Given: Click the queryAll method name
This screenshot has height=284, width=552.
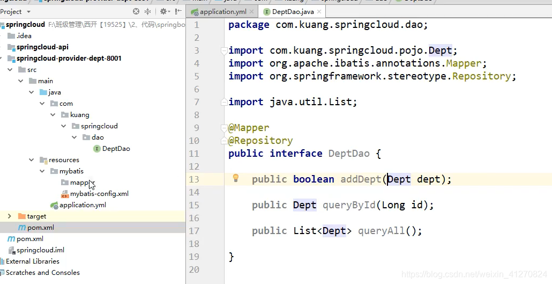Looking at the screenshot, I should point(381,231).
